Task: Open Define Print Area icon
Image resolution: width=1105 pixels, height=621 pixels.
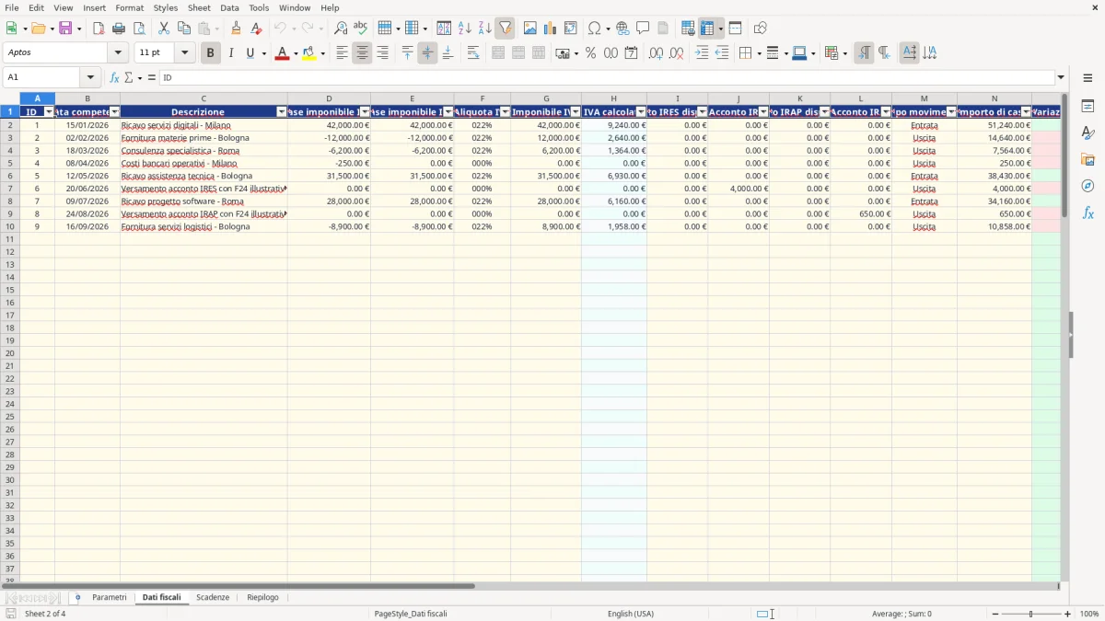Action: 688,29
